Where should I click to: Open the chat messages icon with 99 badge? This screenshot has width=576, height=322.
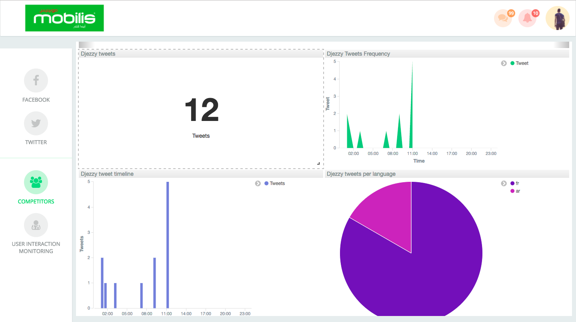[x=503, y=18]
